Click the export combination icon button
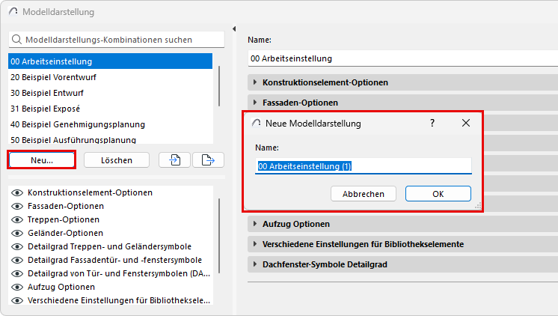This screenshot has width=558, height=316. [x=208, y=159]
